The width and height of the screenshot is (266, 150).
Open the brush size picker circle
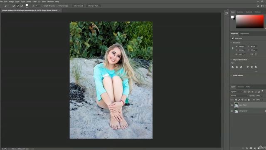pyautogui.click(x=27, y=5)
